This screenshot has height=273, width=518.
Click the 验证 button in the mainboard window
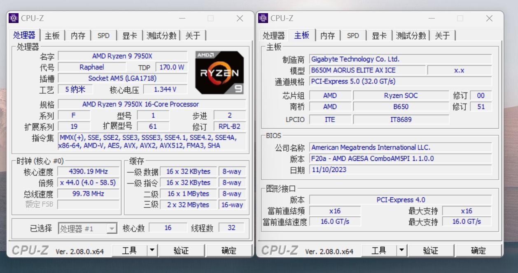(x=431, y=250)
